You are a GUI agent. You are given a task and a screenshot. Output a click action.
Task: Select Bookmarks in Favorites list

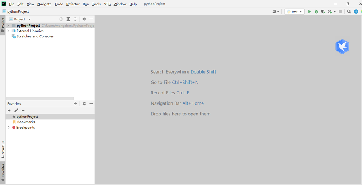pyautogui.click(x=26, y=122)
